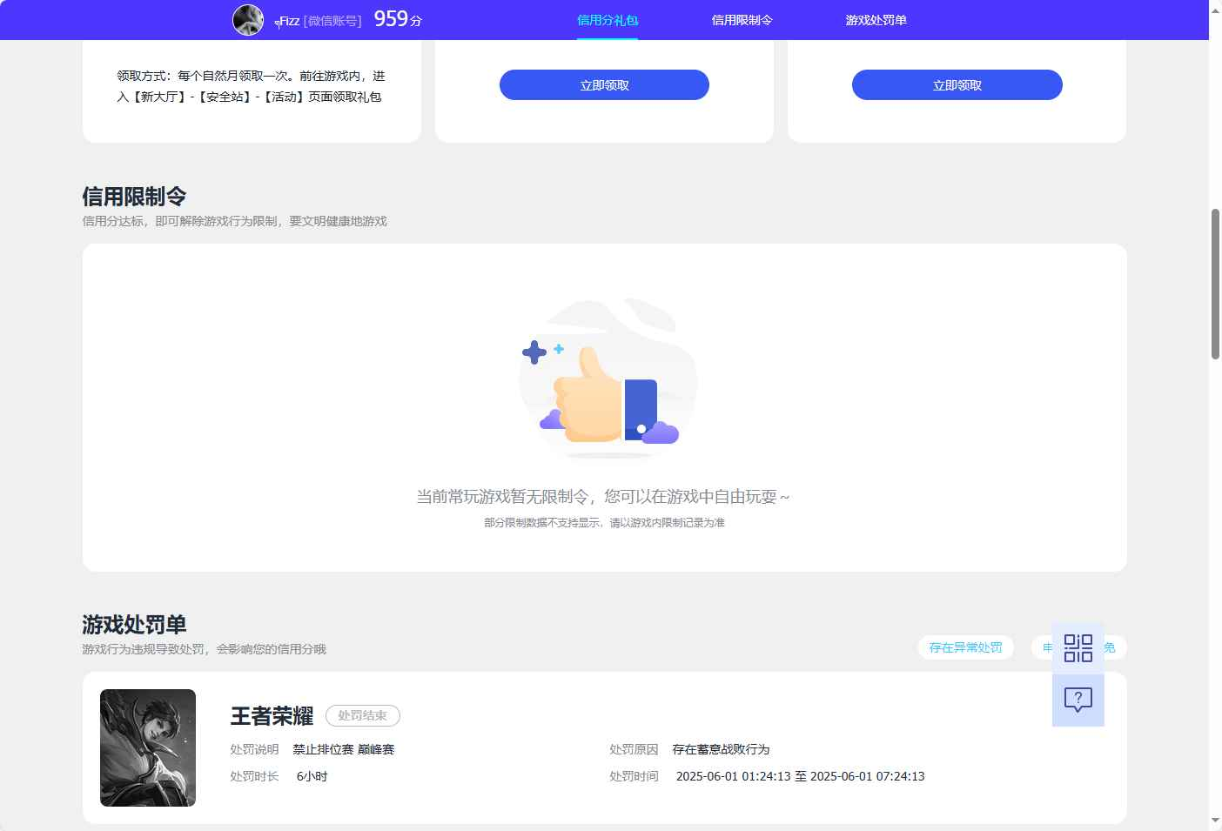Switch to the 信用限制令 tab
Viewport: 1222px width, 831px height.
(741, 19)
